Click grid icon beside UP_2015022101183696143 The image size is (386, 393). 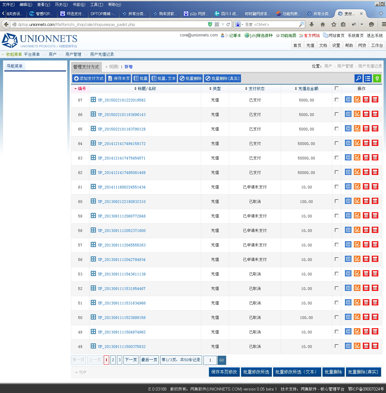[93, 114]
